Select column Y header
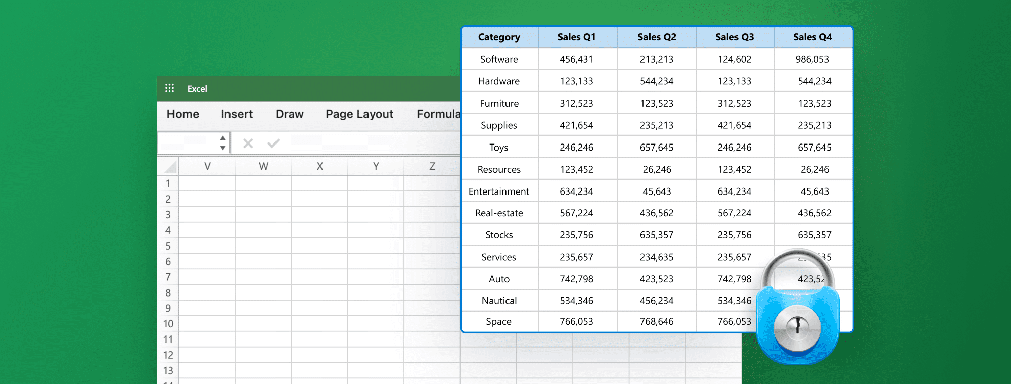1011x384 pixels. pyautogui.click(x=376, y=166)
